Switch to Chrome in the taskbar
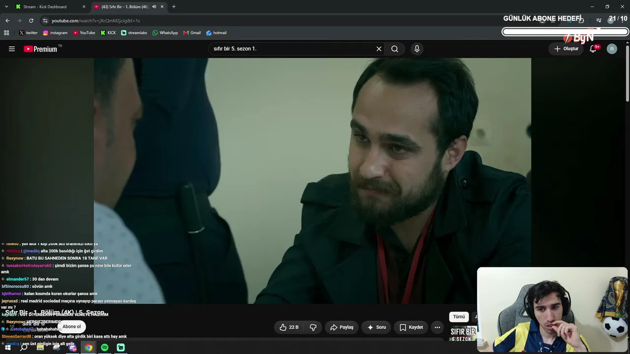 [89, 348]
